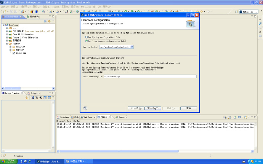Open the Spring Config dropdown

(132, 47)
